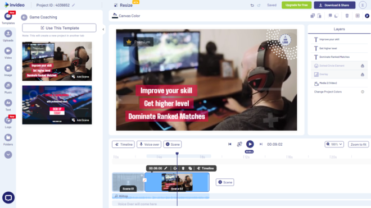Unlock the Dotted Circle Element layer
This screenshot has height=208, width=371.
click(363, 66)
